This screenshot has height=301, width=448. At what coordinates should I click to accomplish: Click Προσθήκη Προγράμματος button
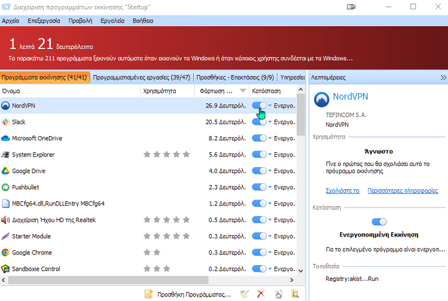point(188,294)
